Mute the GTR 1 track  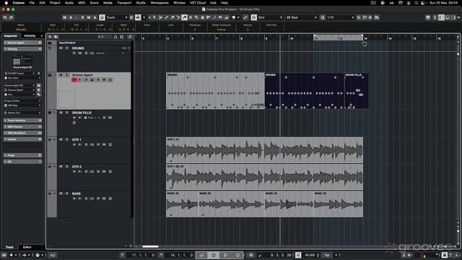click(61, 139)
